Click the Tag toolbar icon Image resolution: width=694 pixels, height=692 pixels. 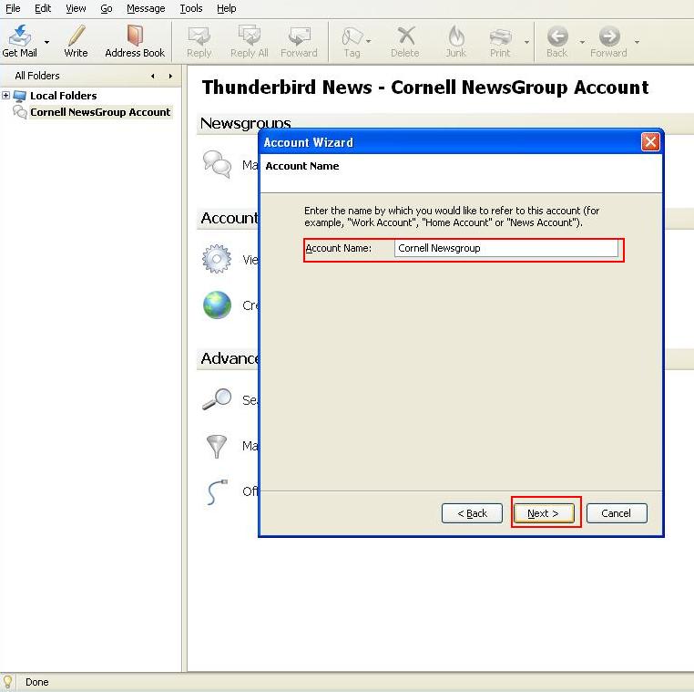point(351,37)
